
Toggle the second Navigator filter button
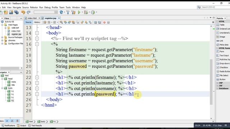point(12,121)
